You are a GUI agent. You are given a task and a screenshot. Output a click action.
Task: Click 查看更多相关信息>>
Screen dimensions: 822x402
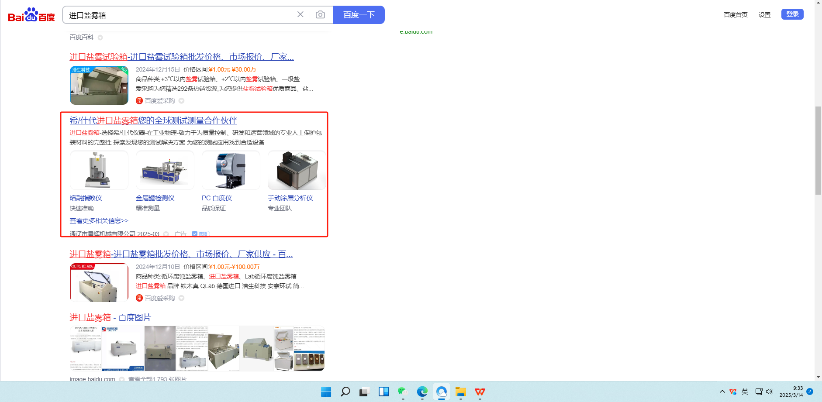pyautogui.click(x=99, y=221)
